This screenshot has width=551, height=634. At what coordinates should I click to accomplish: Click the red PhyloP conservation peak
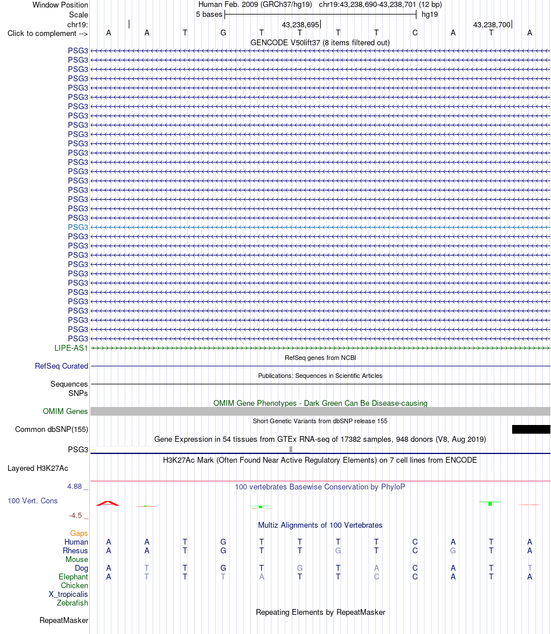(x=108, y=503)
